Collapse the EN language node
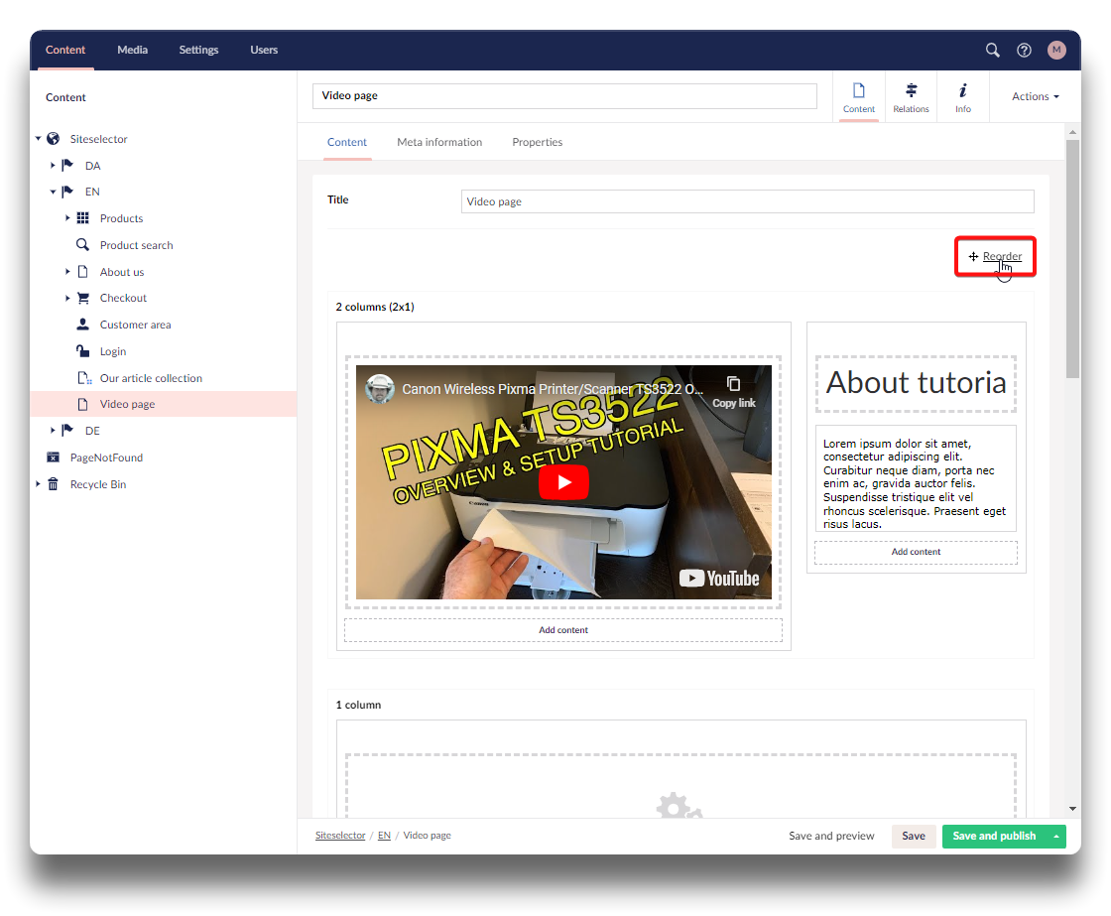Viewport: 1111px width, 916px height. point(53,192)
